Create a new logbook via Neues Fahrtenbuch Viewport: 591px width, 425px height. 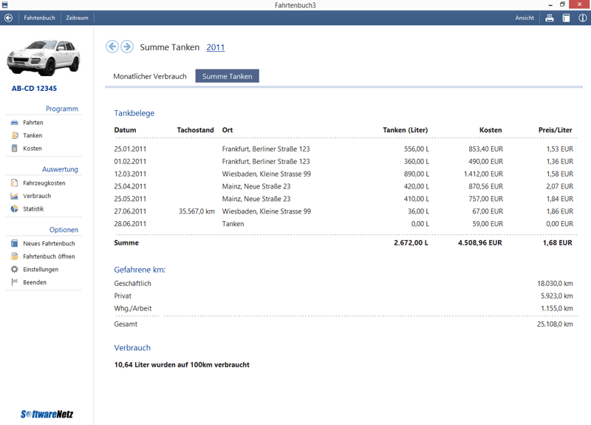pos(48,244)
